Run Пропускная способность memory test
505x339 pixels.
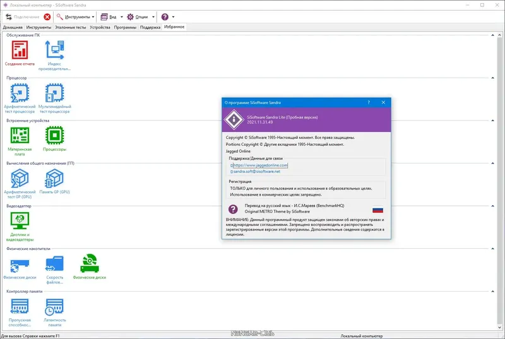pos(20,306)
